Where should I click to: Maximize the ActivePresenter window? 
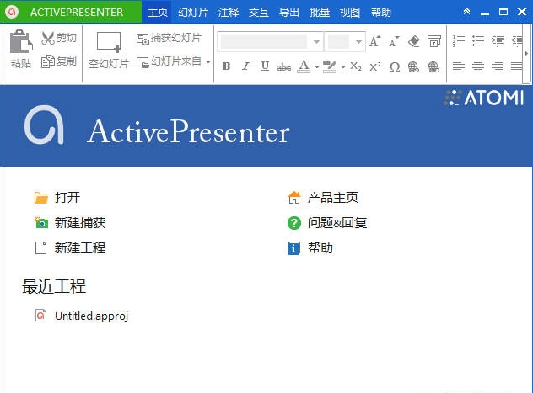503,13
